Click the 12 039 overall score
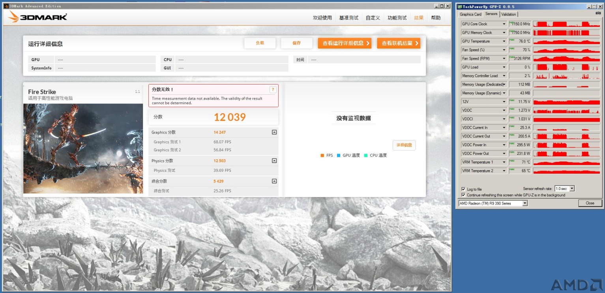605x293 pixels. pos(230,117)
